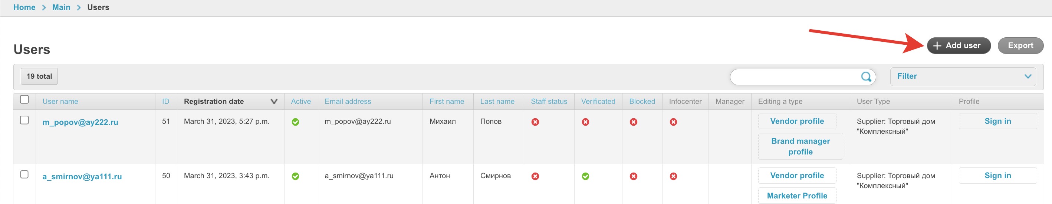The image size is (1052, 204).
Task: Open Brand manager profile for m_popov
Action: click(x=800, y=146)
